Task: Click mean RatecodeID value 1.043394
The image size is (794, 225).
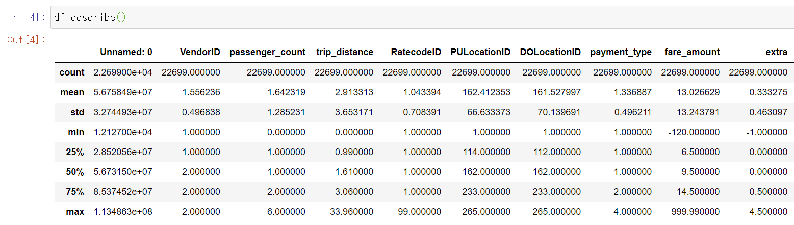Action: point(423,92)
